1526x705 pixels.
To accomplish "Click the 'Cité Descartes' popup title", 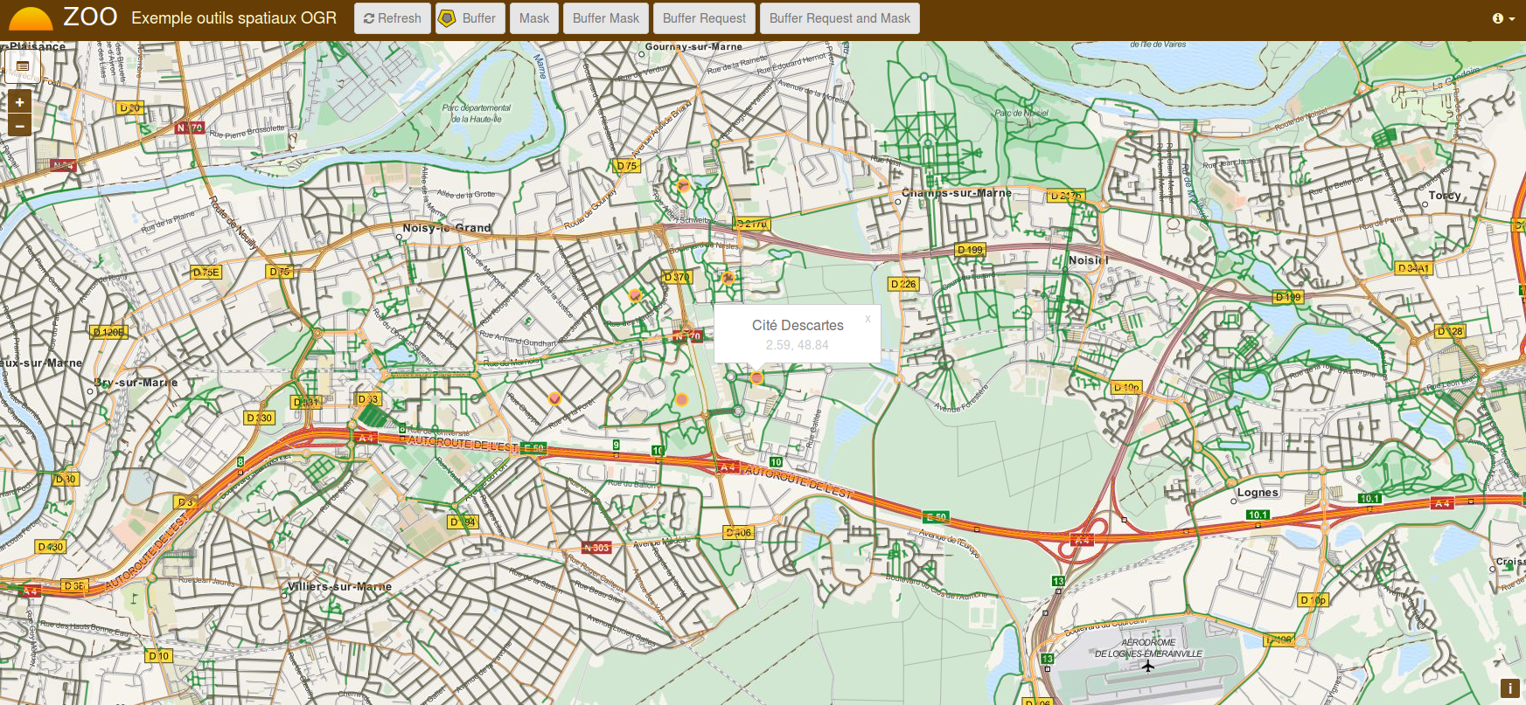I will (798, 325).
